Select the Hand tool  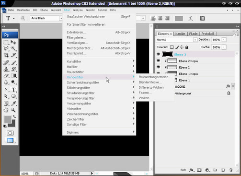[6, 110]
